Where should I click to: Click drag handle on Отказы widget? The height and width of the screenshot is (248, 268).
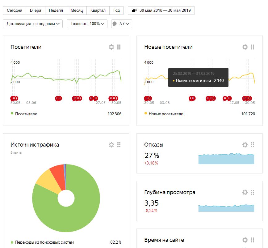coord(253,145)
